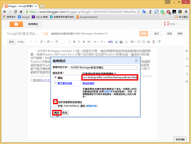The image size is (191, 144).
Task: Click test this link hyperlink
Action: (88, 83)
